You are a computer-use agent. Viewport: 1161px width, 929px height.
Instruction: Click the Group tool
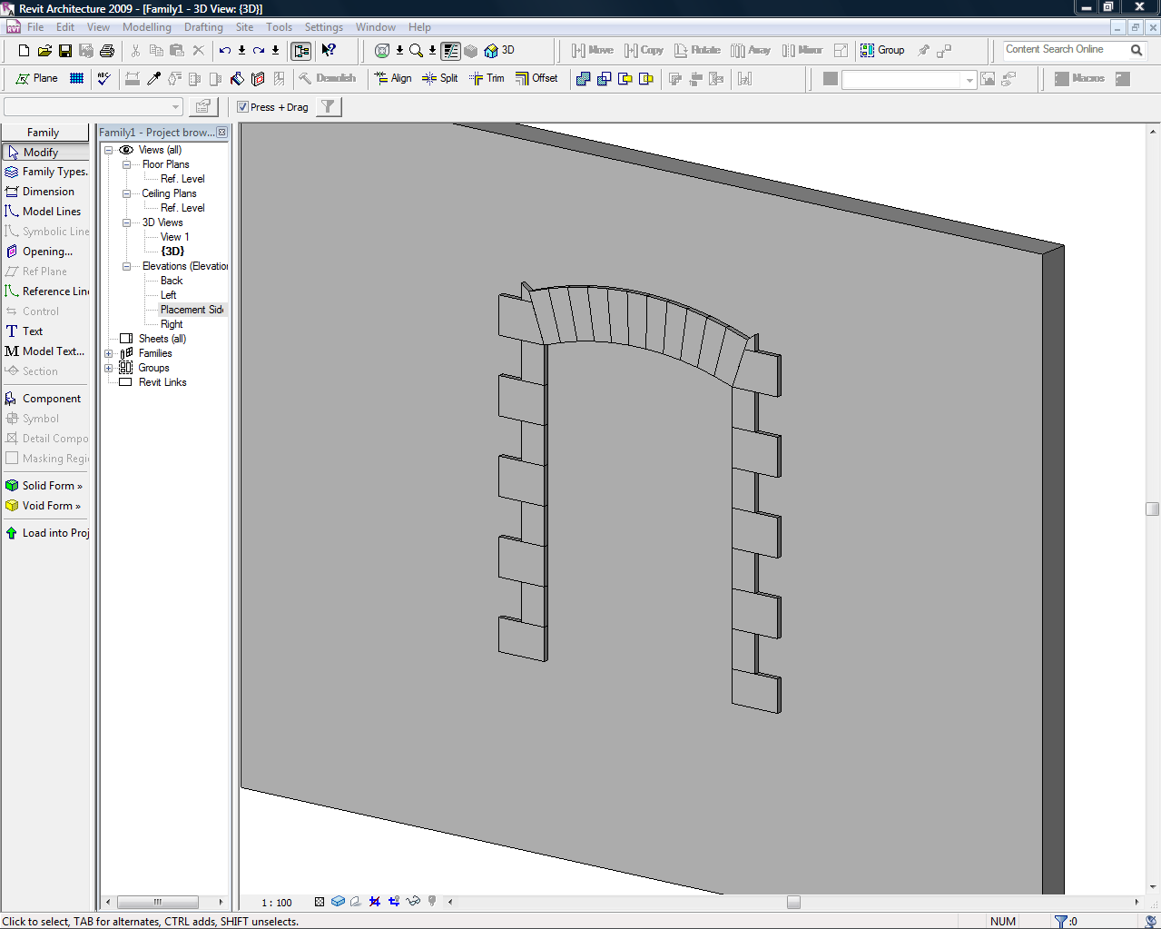coord(882,51)
